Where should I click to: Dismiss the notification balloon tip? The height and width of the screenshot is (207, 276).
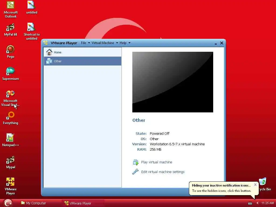[x=255, y=185]
